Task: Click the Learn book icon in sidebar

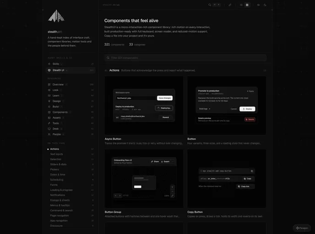Action: click(49, 96)
